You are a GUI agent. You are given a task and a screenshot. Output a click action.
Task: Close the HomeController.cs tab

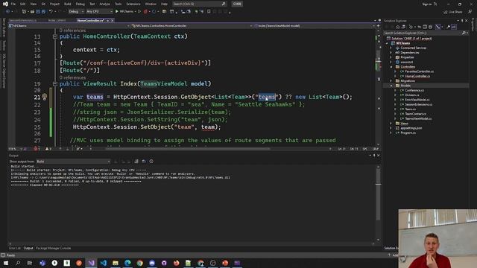tap(113, 20)
